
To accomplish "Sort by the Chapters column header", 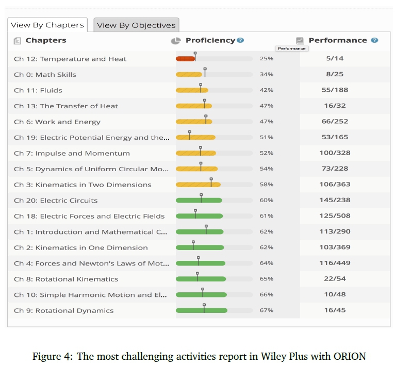I will tap(46, 40).
